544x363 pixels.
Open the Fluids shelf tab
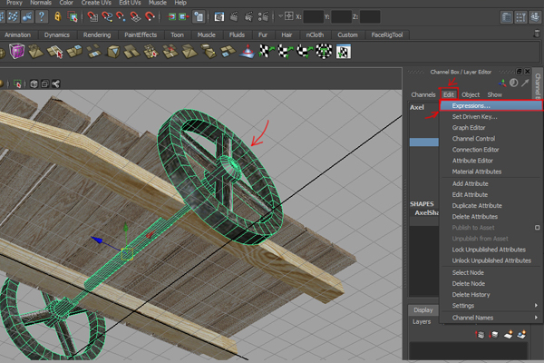(237, 34)
